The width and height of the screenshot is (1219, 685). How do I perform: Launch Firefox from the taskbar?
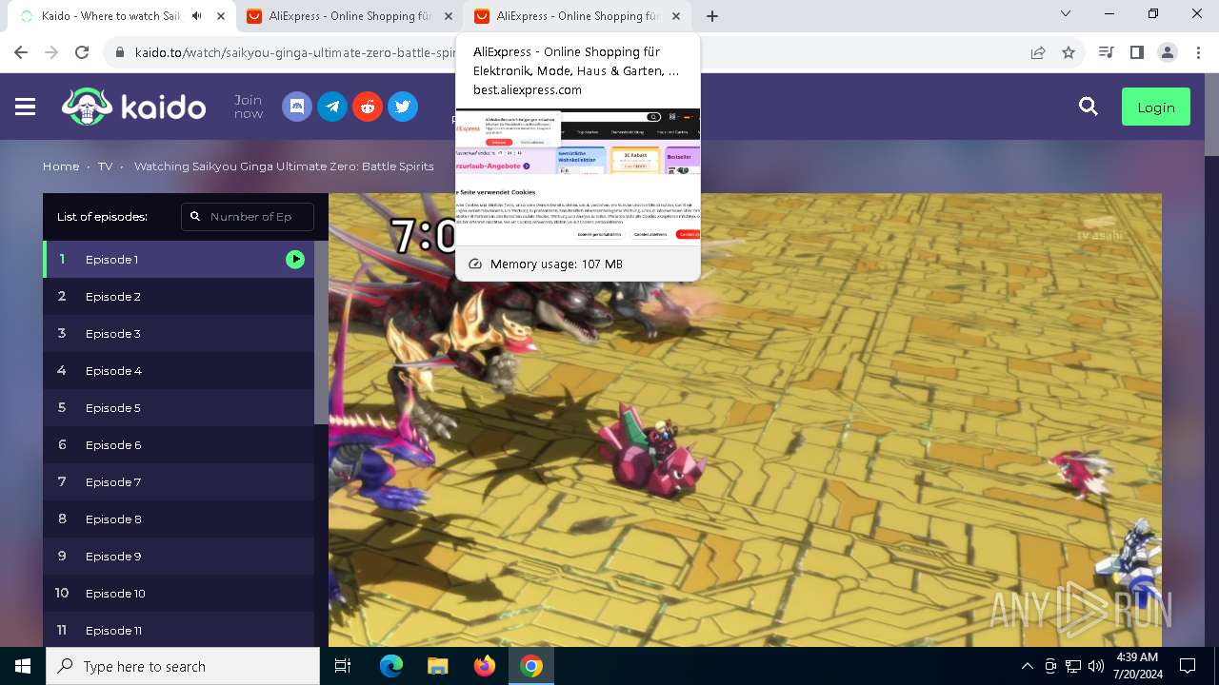484,666
